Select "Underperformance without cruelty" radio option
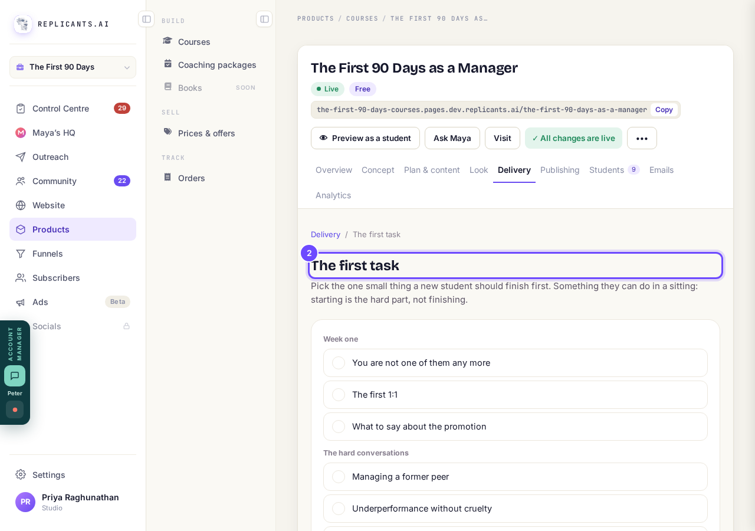 coord(339,509)
